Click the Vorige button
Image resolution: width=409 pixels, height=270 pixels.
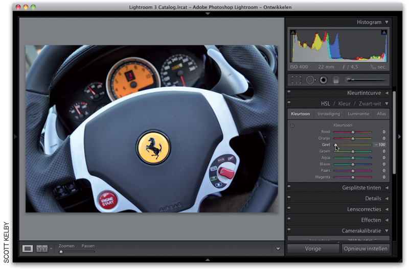[x=313, y=249]
